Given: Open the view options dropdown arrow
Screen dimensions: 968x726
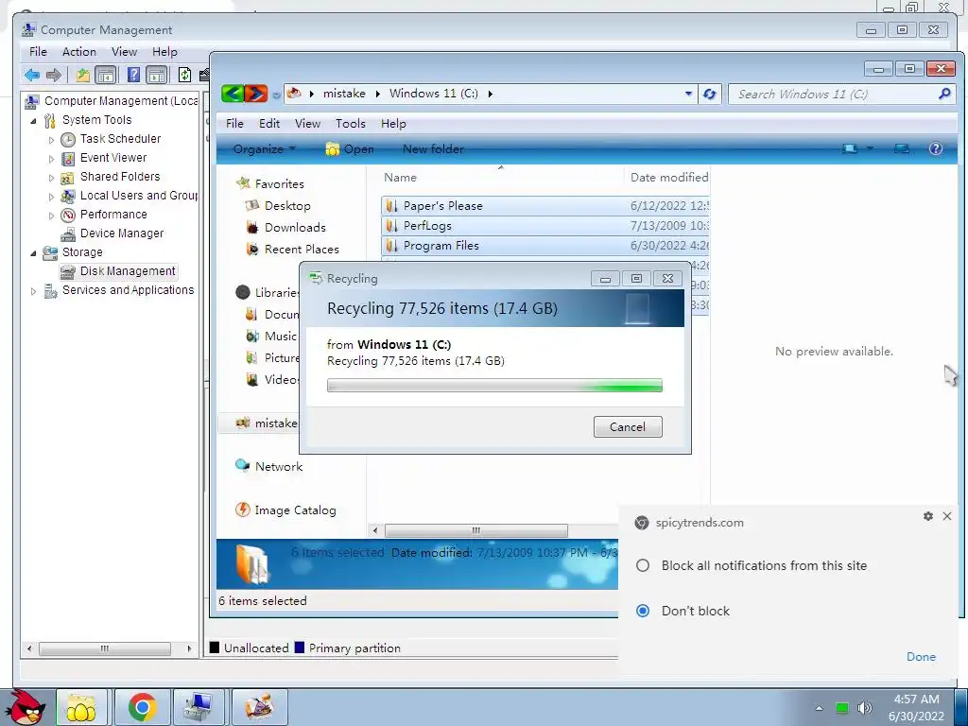Looking at the screenshot, I should point(870,148).
